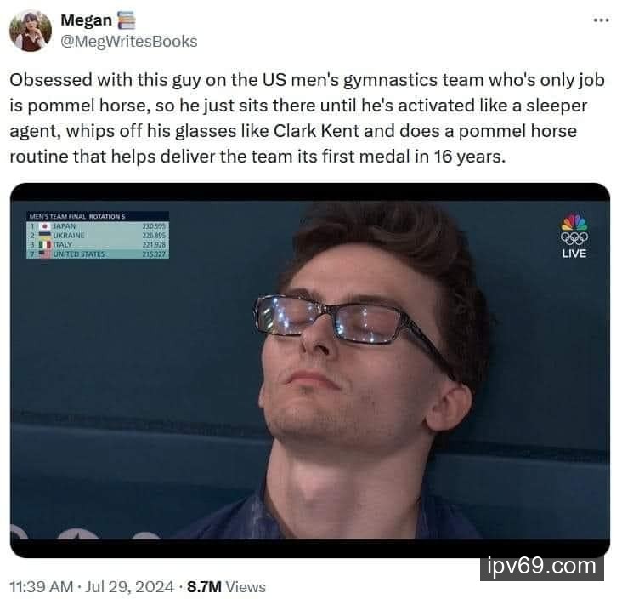The image size is (622, 599).
Task: Open the gymnast photo attachment
Action: (310, 370)
